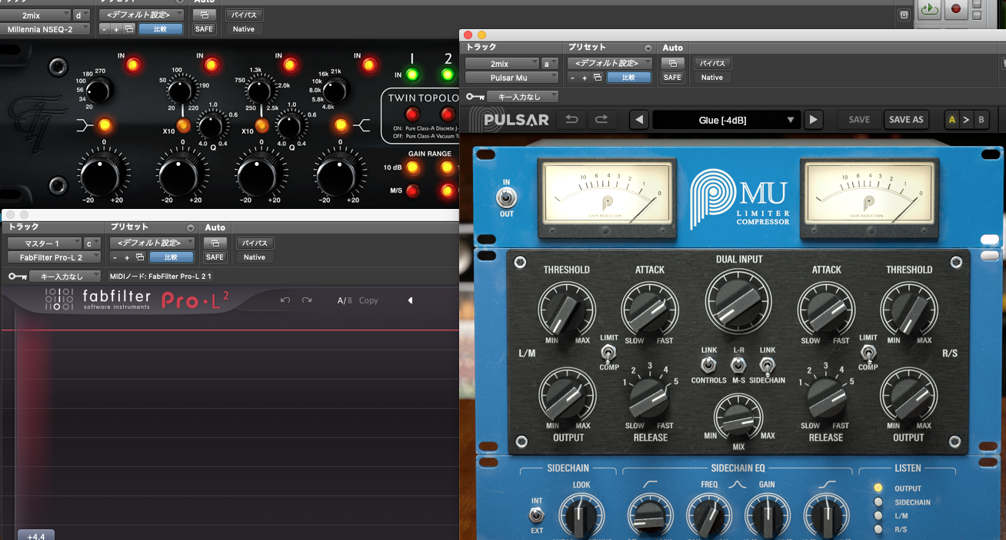Open the プリセット menu arrow in FabFilter window
1006x540 pixels.
pos(191,228)
